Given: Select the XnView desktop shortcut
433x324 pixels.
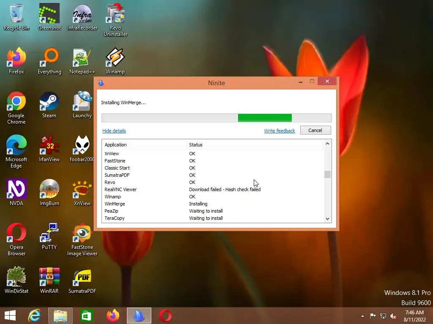Looking at the screenshot, I should (x=82, y=192).
